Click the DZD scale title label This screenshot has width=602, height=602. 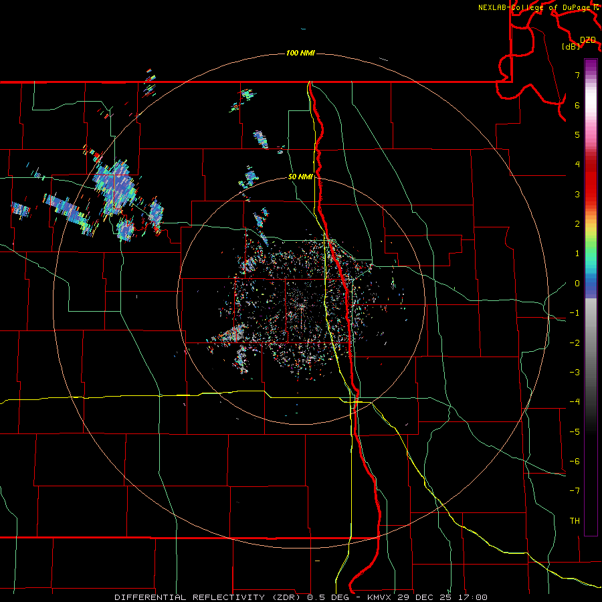point(588,40)
